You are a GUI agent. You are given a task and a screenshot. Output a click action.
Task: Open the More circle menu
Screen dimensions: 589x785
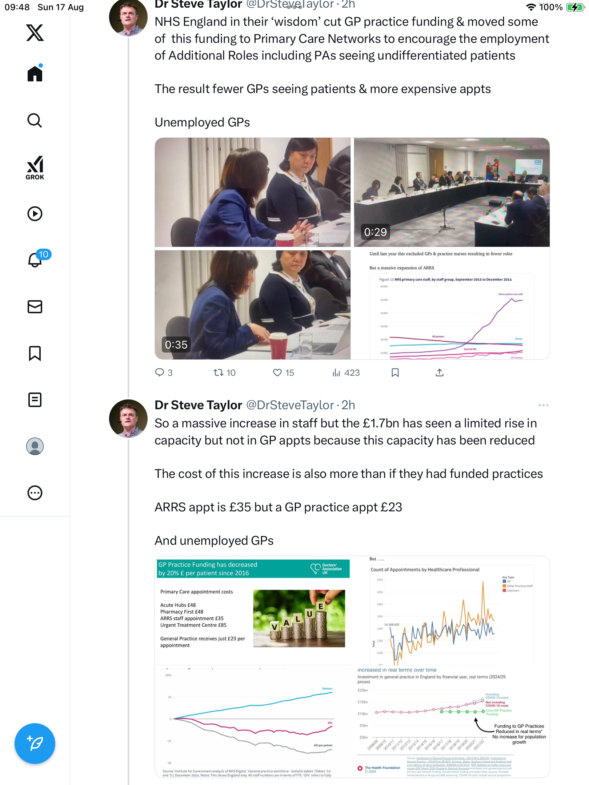[x=35, y=493]
